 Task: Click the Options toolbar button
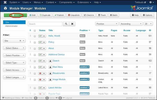148,15
